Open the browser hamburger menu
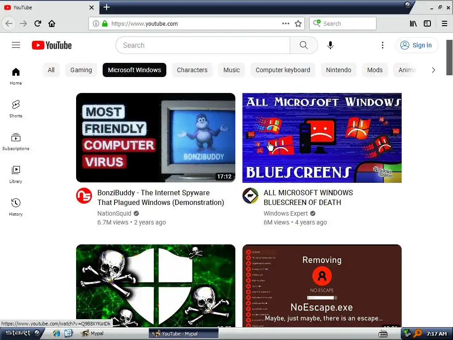 (x=445, y=23)
